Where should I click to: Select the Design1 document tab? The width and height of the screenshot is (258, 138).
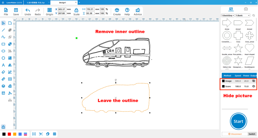[x=63, y=3]
